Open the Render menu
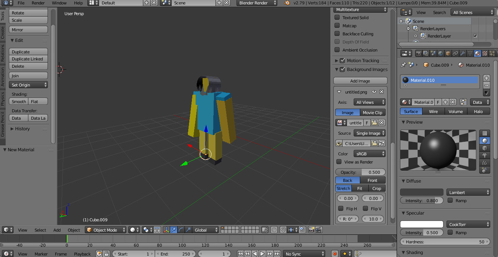 pyautogui.click(x=38, y=3)
